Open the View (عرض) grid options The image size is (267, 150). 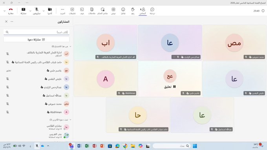113,11
